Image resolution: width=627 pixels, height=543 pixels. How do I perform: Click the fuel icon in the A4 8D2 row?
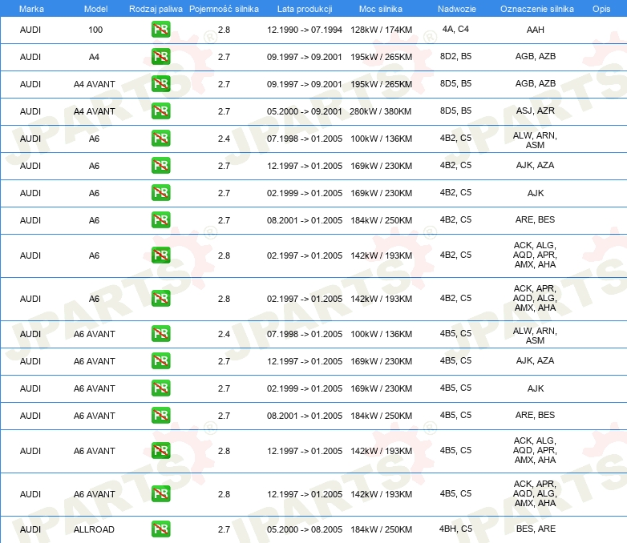[x=160, y=56]
